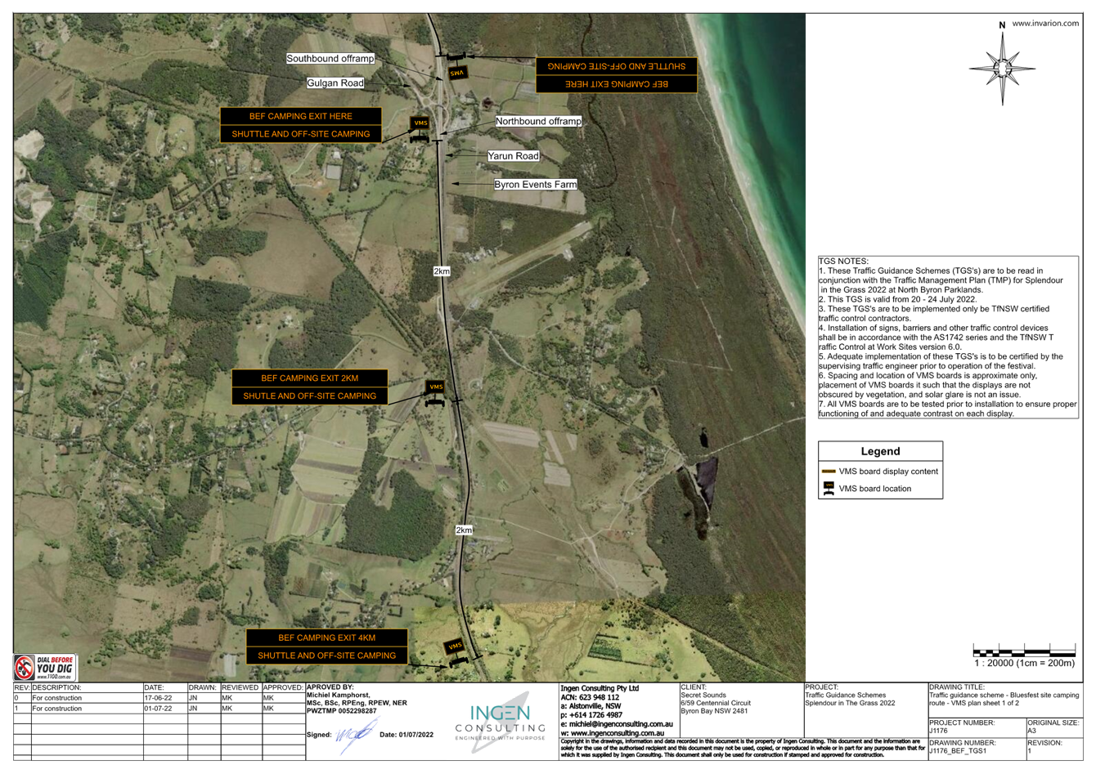Select VMS board icon beside BEF CAMPING EXIT 4KM

(456, 652)
